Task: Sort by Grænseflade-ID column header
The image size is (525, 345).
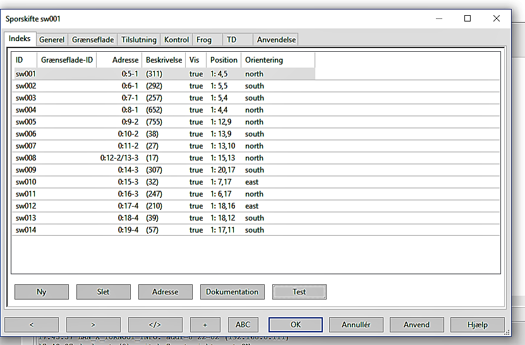Action: (66, 60)
